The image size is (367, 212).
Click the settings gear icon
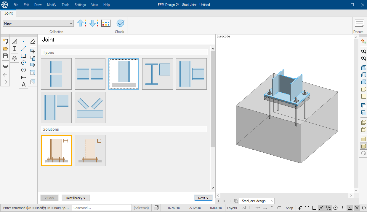(x=14, y=58)
